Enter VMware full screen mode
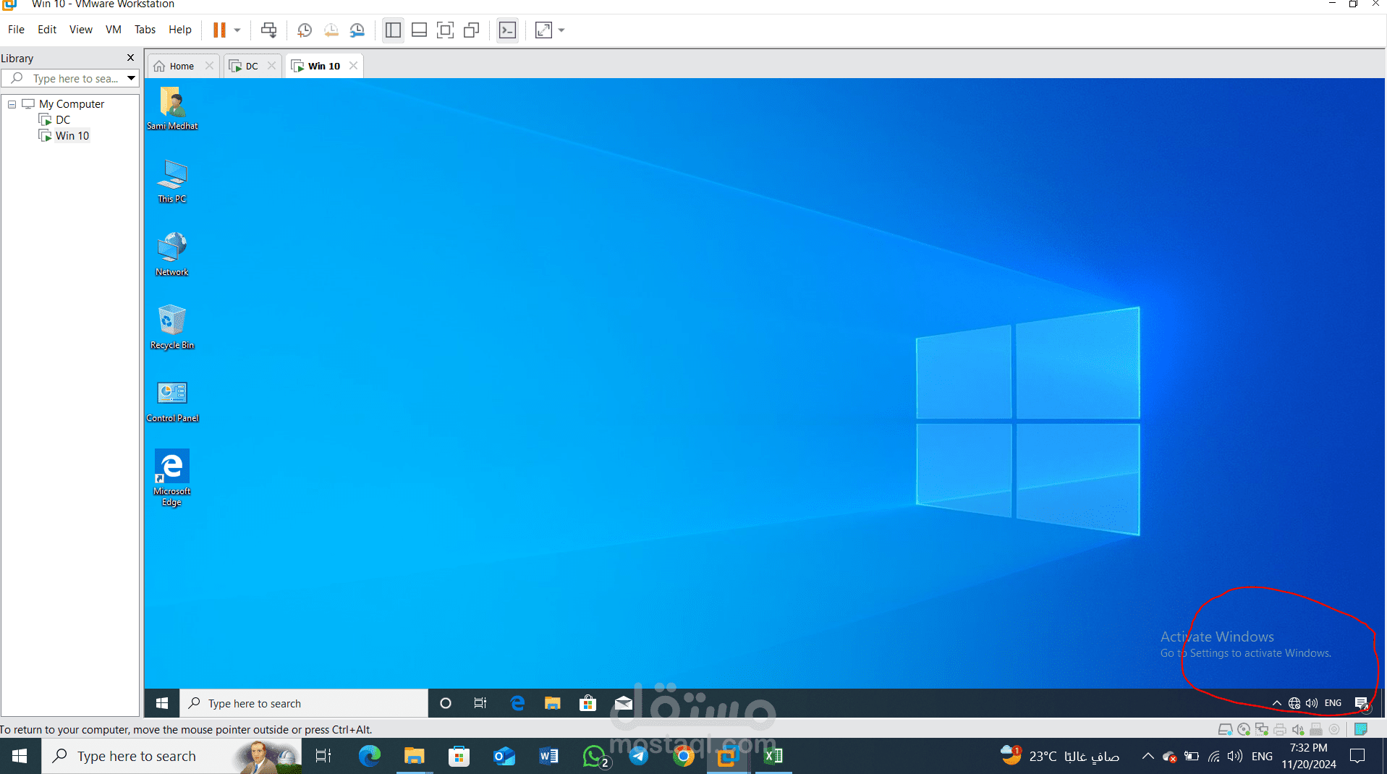The width and height of the screenshot is (1387, 774). pyautogui.click(x=445, y=30)
